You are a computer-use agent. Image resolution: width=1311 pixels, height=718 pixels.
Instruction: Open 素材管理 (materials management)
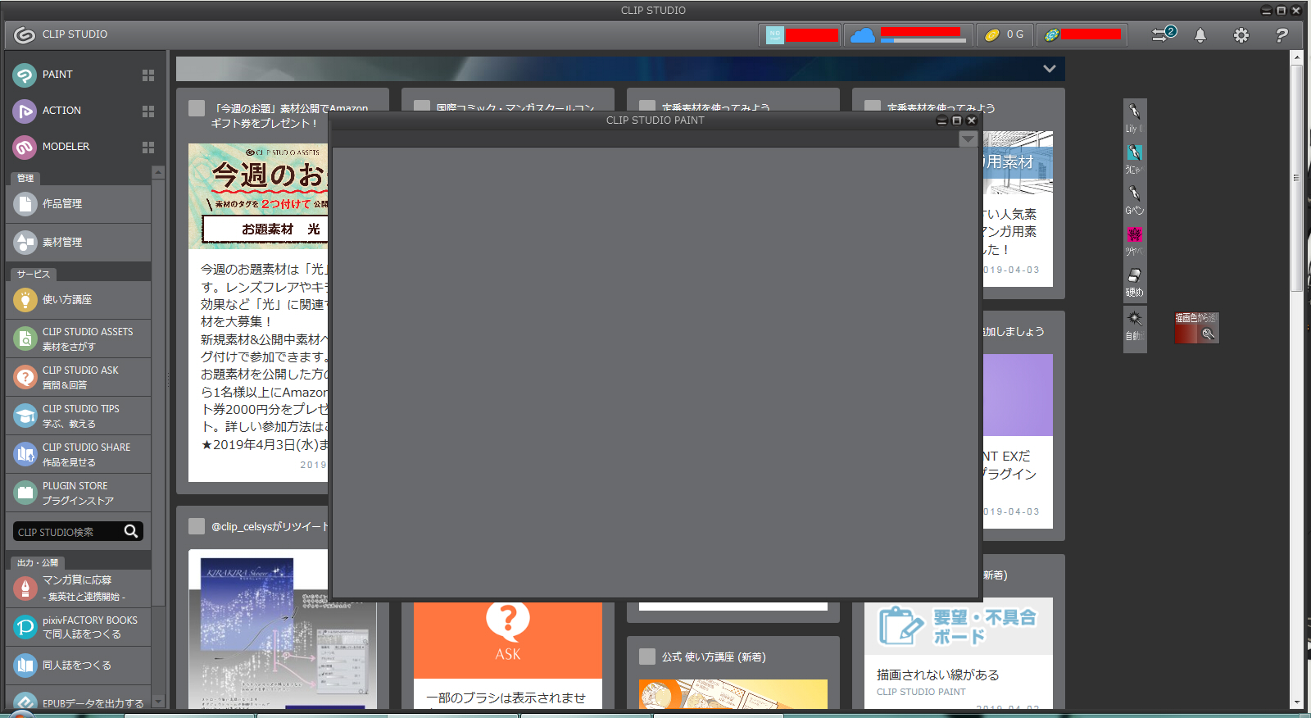(78, 243)
